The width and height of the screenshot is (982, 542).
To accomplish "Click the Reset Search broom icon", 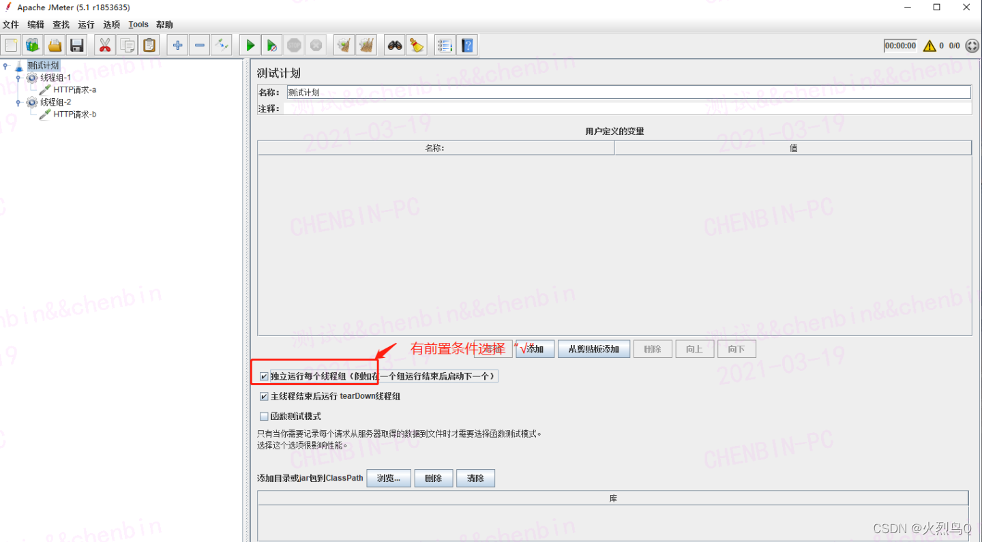I will [417, 46].
